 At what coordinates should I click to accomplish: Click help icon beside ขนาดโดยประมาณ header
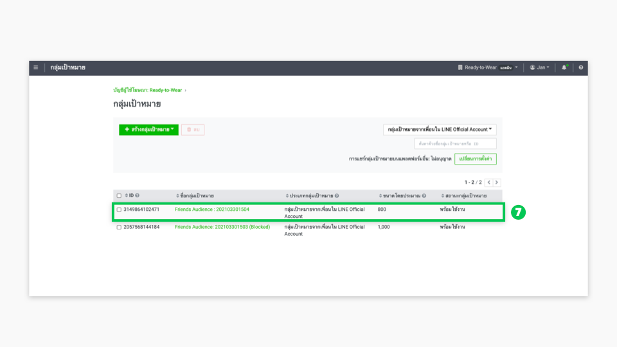tap(424, 195)
